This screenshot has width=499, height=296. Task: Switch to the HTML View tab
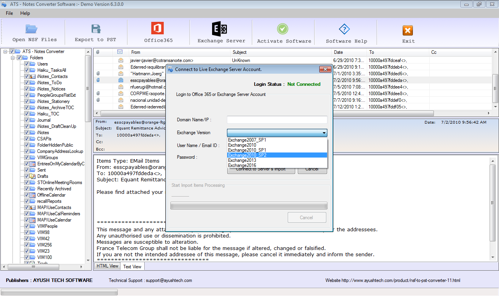107,266
